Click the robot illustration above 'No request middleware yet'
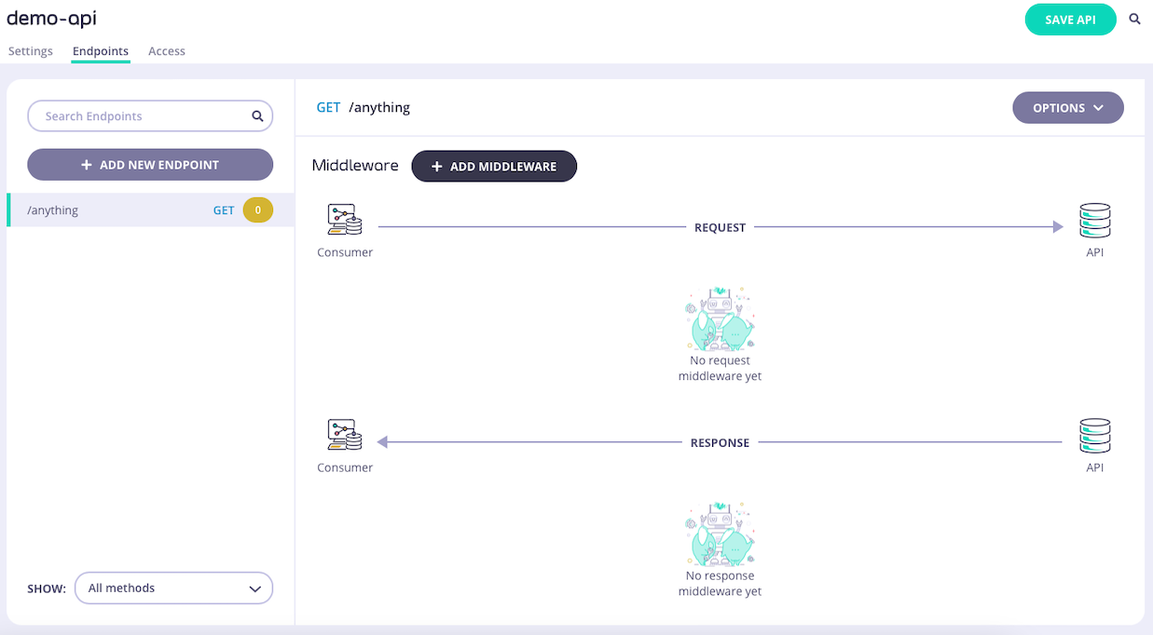Image resolution: width=1153 pixels, height=635 pixels. click(720, 319)
